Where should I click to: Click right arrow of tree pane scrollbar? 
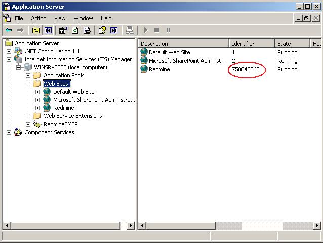pyautogui.click(x=130, y=226)
